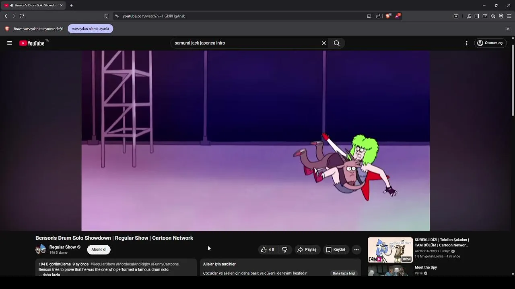This screenshot has height=289, width=515.
Task: Bookmark this page with bookmark icon
Action: coord(106,16)
